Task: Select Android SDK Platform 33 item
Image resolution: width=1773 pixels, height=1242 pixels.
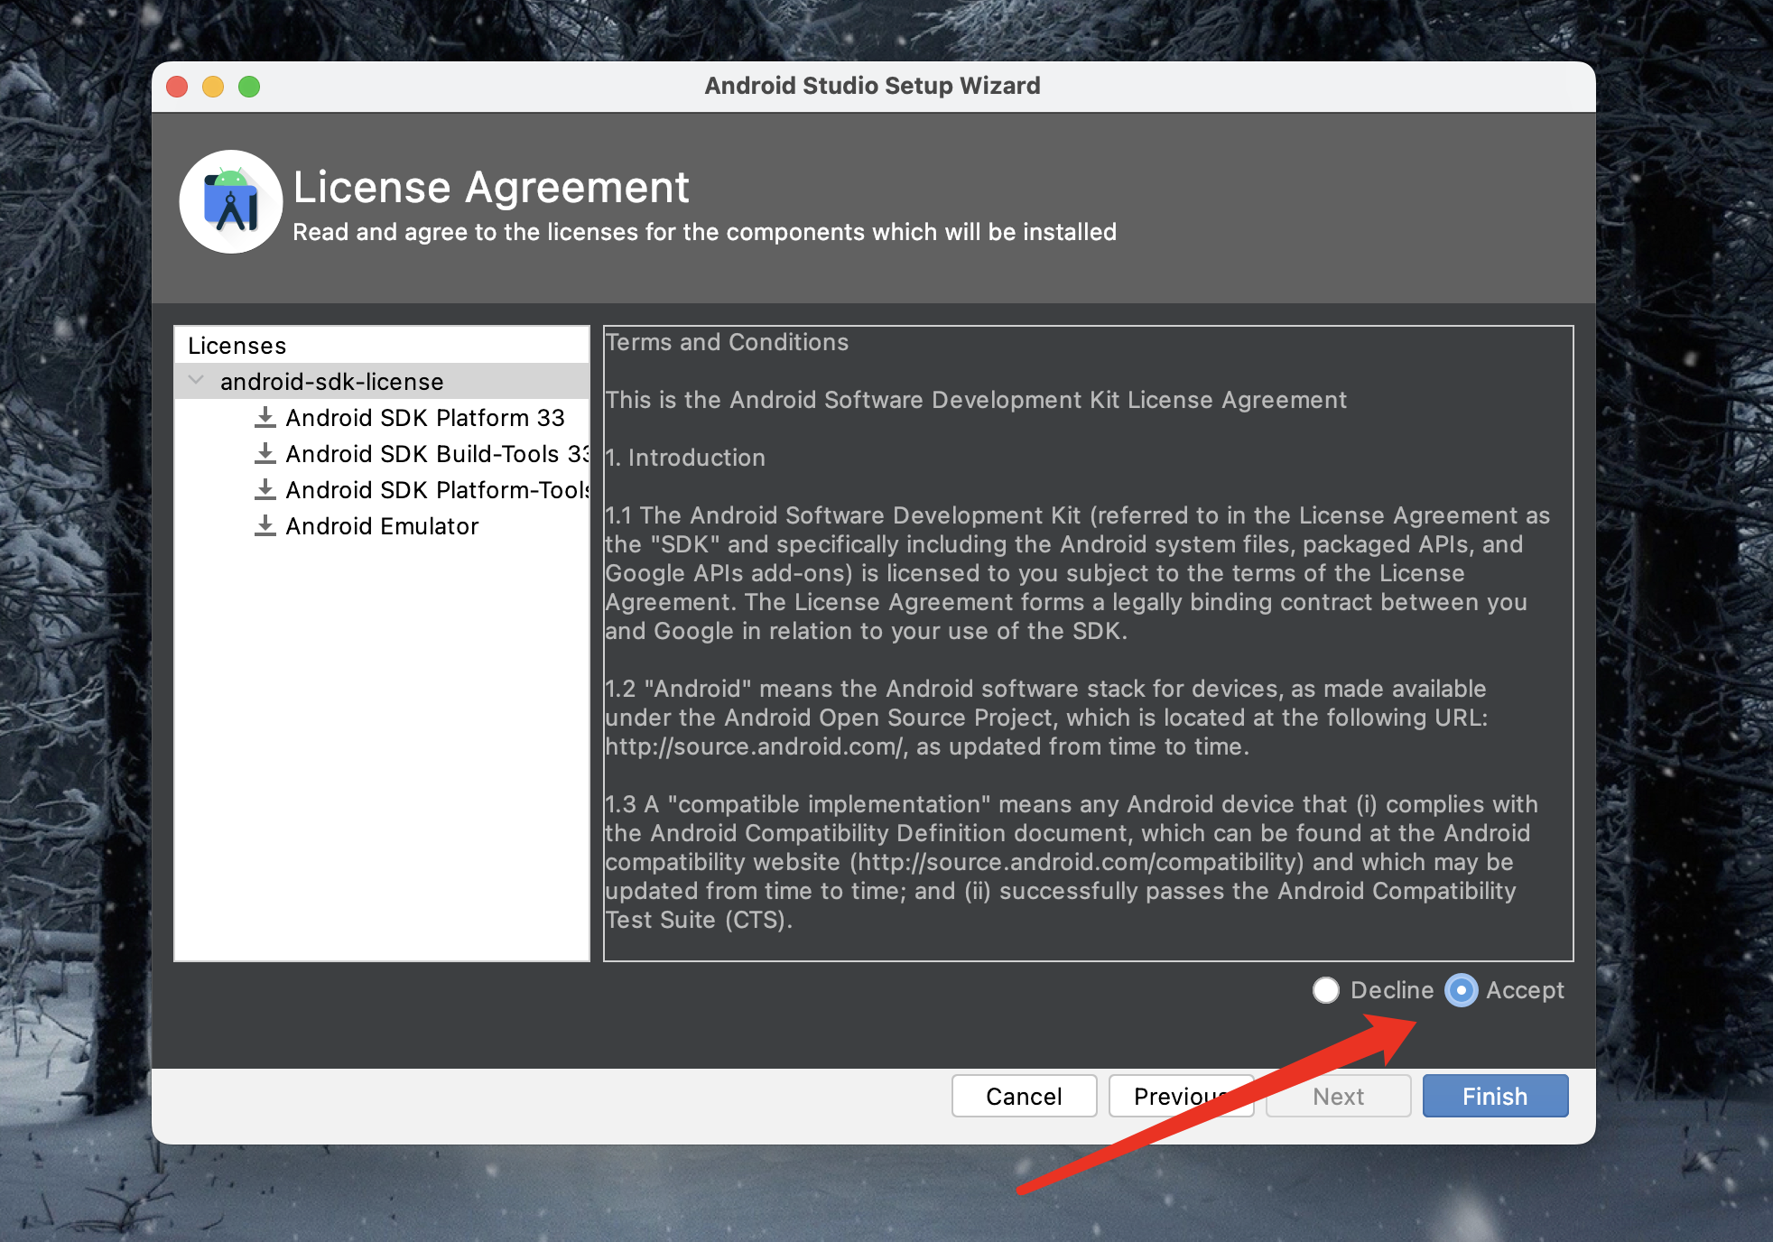Action: [424, 418]
